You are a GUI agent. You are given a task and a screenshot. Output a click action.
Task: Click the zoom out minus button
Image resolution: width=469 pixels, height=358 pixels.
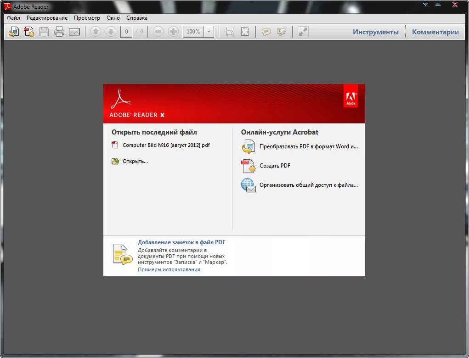point(158,31)
